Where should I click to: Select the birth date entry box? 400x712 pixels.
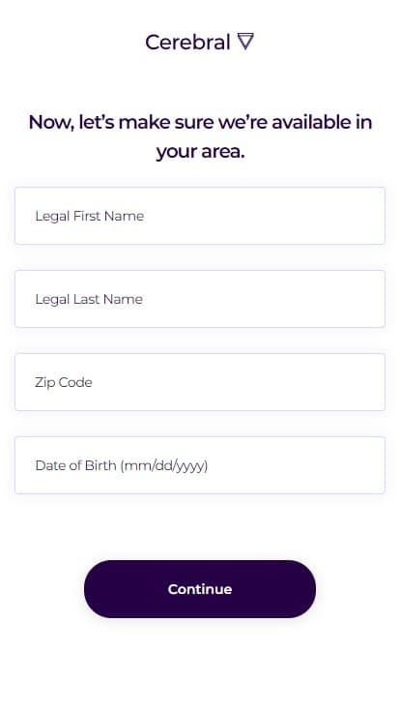coord(200,465)
